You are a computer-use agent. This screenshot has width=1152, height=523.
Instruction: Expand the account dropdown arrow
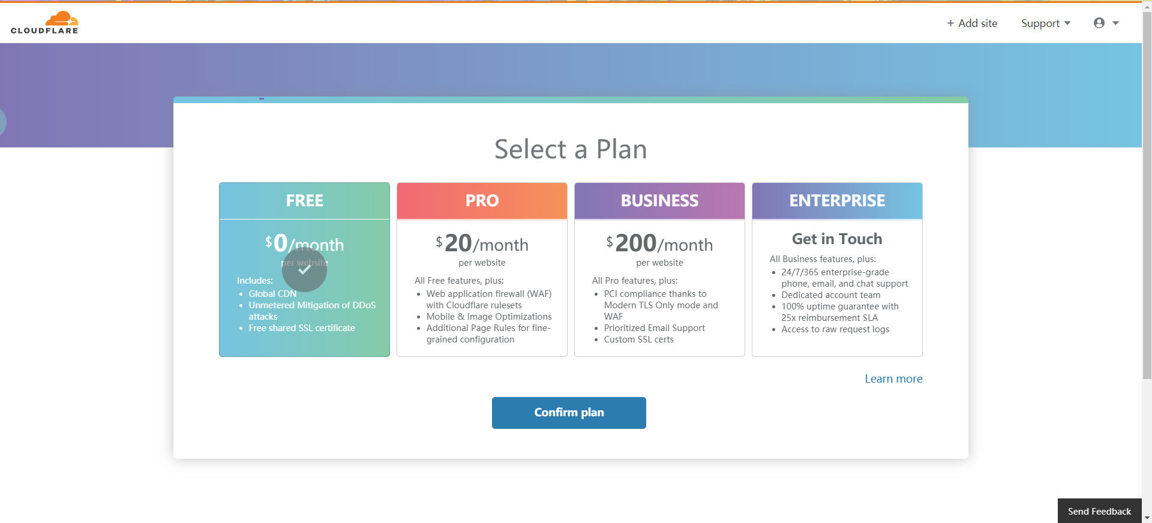tap(1116, 23)
